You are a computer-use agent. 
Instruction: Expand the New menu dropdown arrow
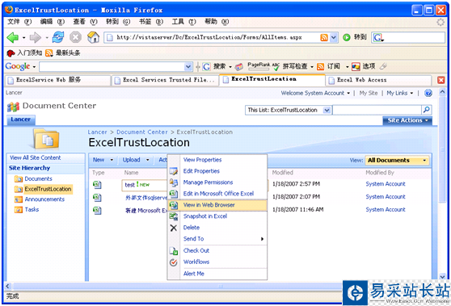(x=112, y=160)
